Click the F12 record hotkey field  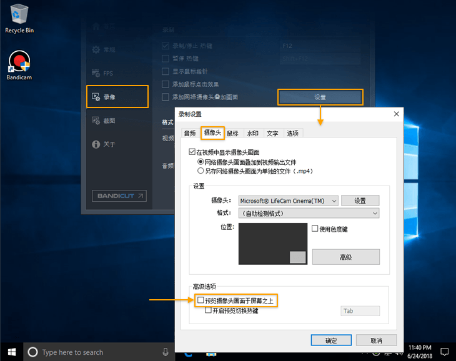point(320,46)
